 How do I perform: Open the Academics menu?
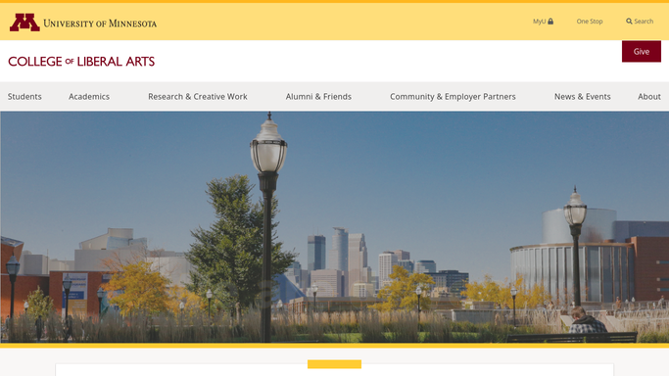point(89,96)
